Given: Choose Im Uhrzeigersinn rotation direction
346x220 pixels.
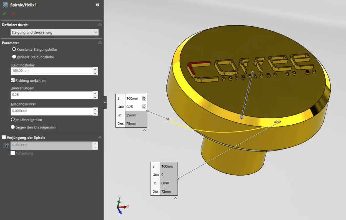Looking at the screenshot, I should [13, 120].
